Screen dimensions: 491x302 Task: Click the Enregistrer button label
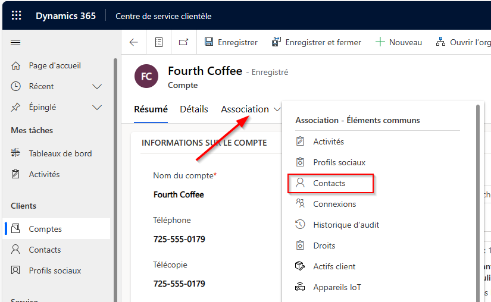(x=237, y=42)
